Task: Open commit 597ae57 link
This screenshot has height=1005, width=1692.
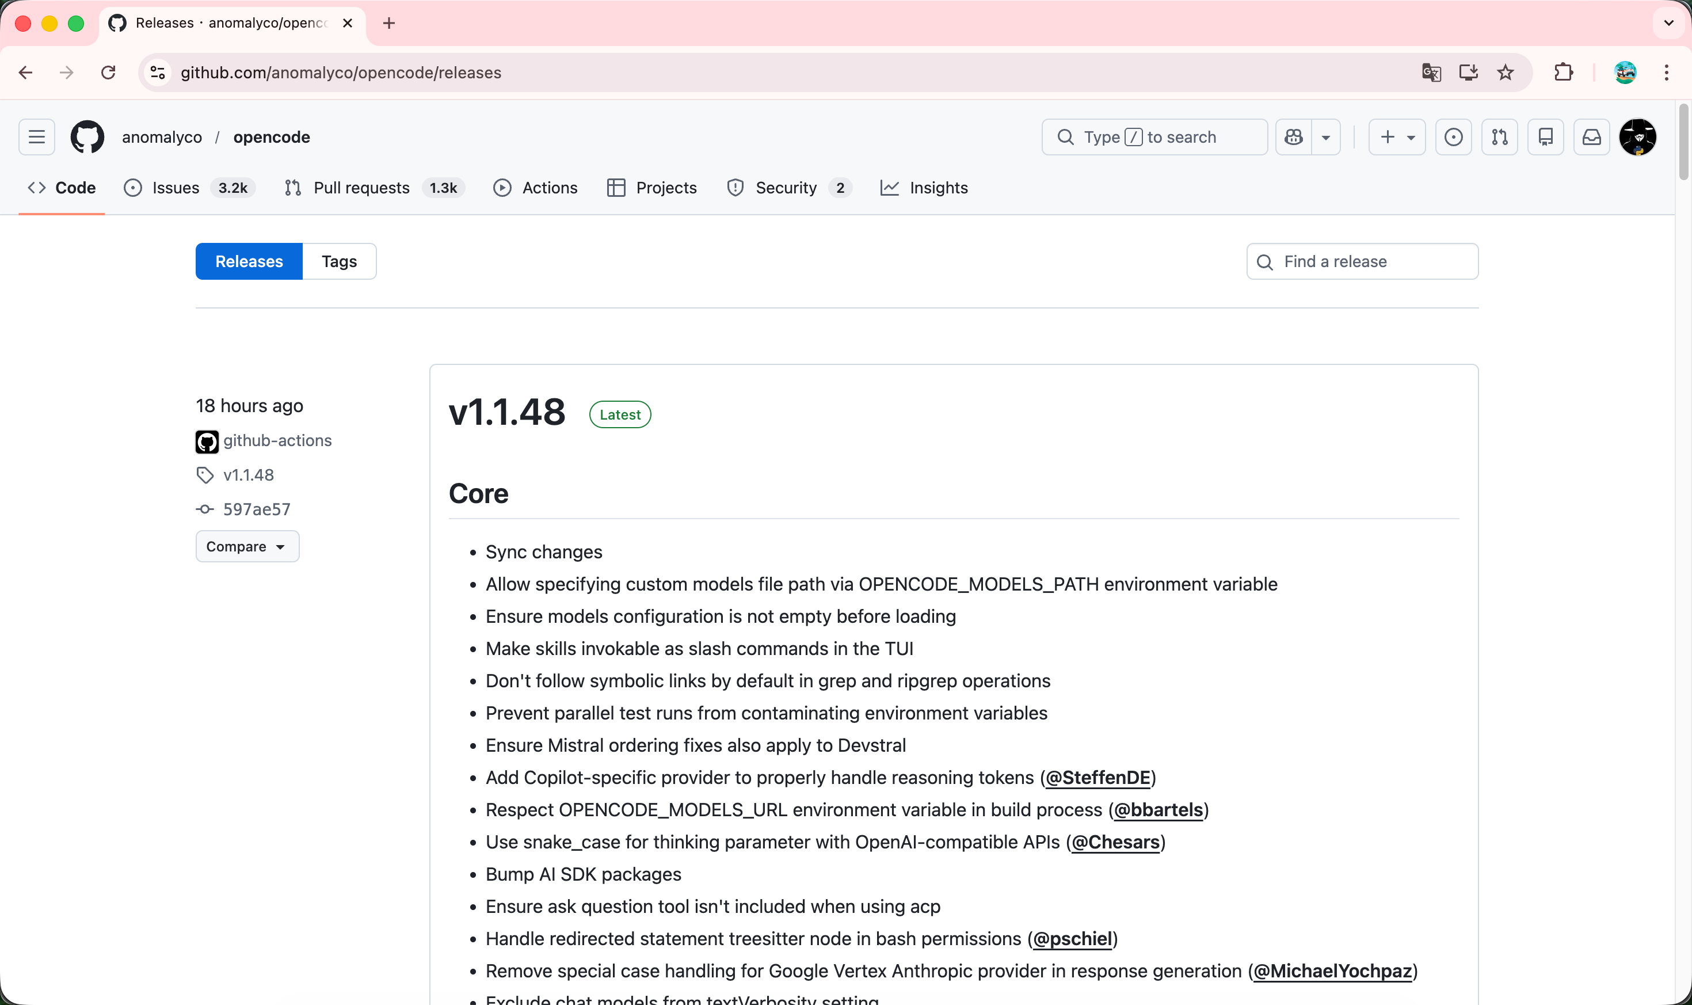Action: (257, 509)
